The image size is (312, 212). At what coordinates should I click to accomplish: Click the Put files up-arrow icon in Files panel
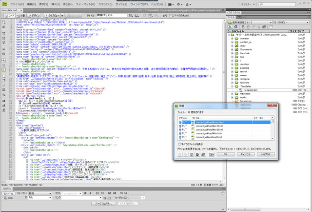click(248, 27)
